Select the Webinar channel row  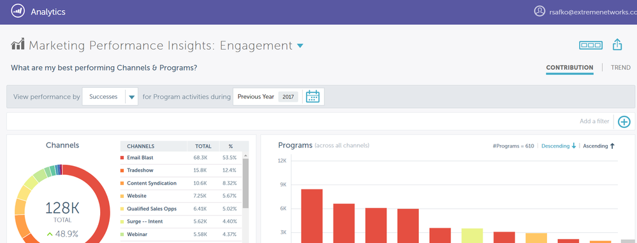181,234
